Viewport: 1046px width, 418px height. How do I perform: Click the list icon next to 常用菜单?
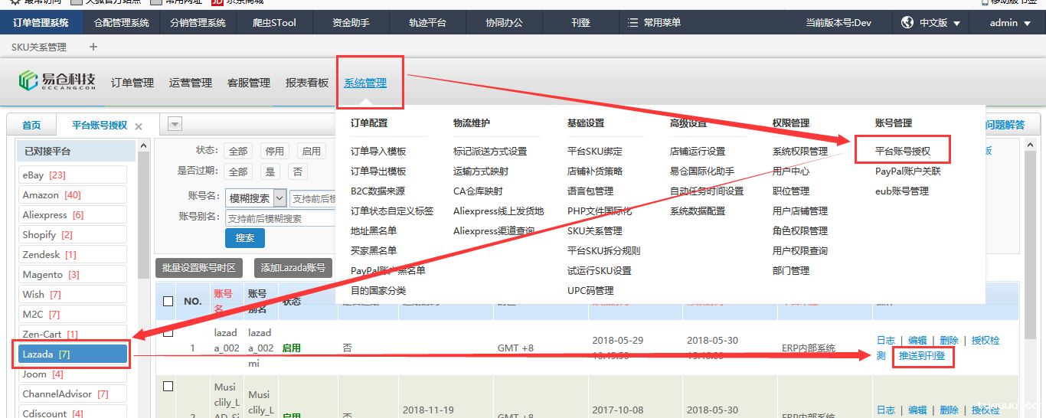pyautogui.click(x=633, y=23)
